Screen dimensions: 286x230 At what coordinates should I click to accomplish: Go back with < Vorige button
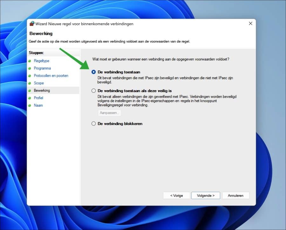(x=176, y=196)
